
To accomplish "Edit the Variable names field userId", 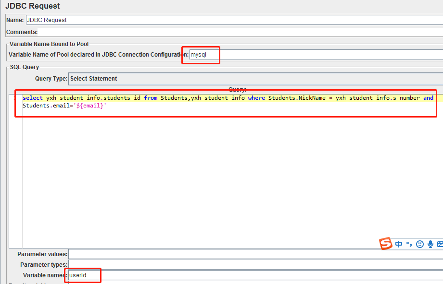I will [256, 275].
